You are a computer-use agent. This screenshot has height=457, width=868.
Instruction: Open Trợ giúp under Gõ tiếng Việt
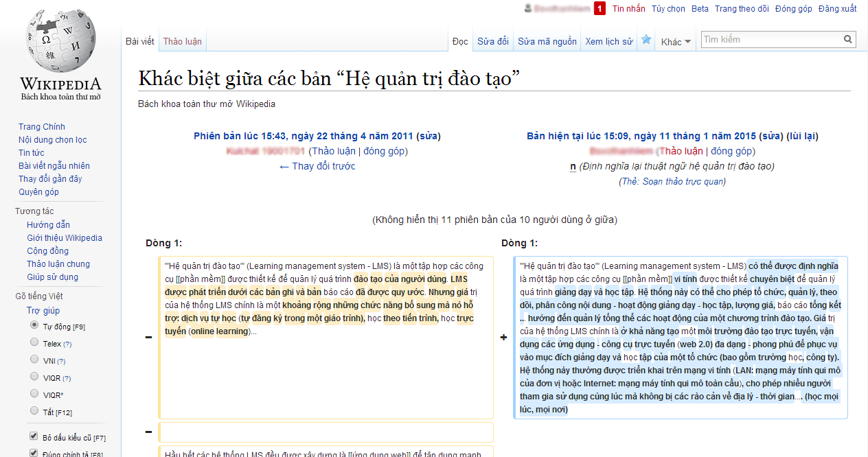pyautogui.click(x=43, y=311)
